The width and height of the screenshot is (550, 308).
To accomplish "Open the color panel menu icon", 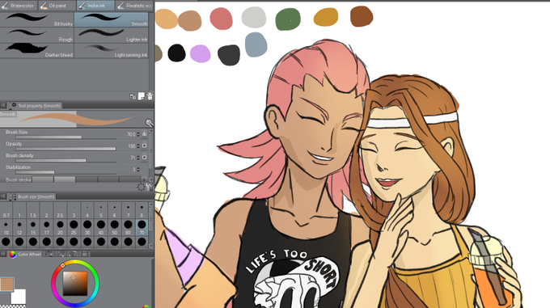I will pyautogui.click(x=3, y=254).
